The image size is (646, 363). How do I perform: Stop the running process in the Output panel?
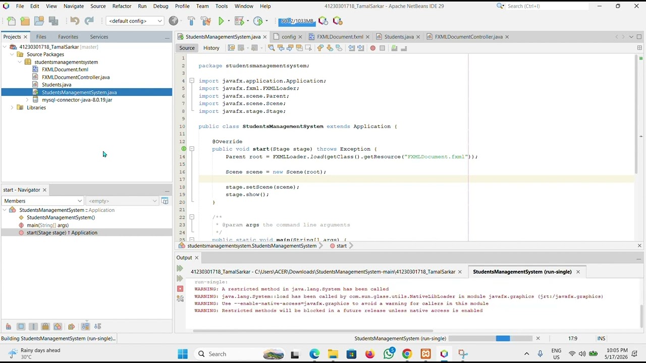180,289
